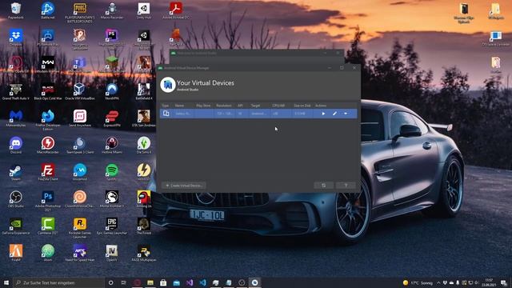Open the Battle.net desktop shortcut
This screenshot has width=512, height=288.
(48, 10)
